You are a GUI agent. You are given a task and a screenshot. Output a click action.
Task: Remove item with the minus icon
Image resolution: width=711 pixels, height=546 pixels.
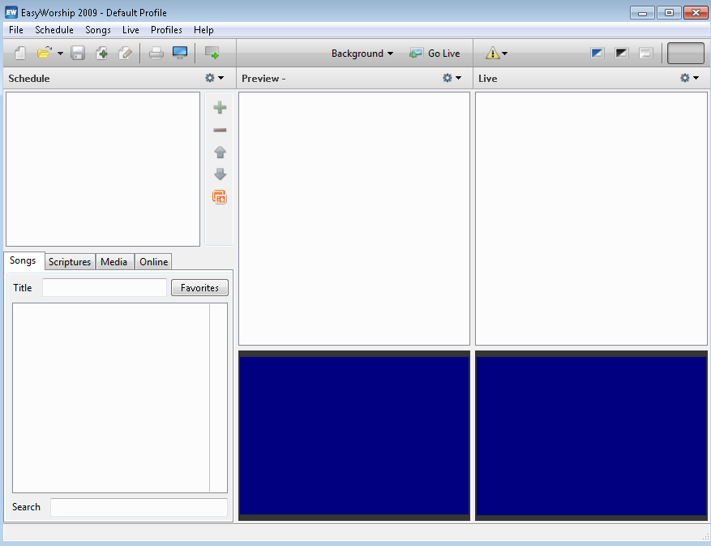(220, 131)
